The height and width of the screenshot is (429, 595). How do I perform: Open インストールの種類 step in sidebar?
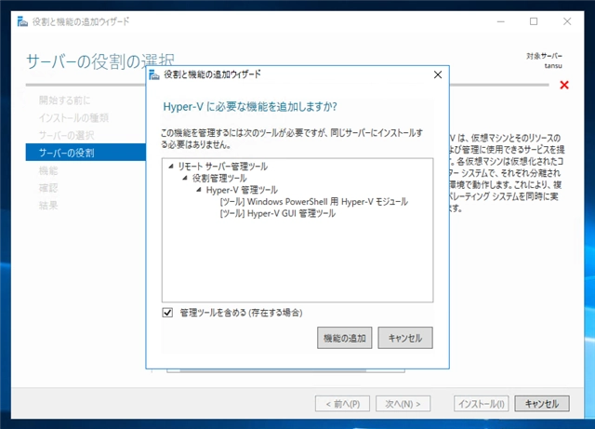coord(73,118)
